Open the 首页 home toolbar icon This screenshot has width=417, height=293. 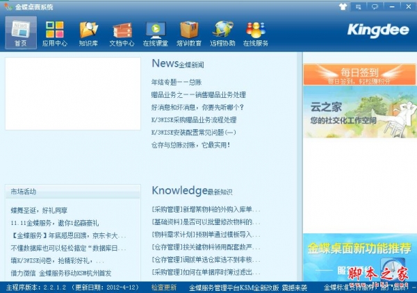21,33
